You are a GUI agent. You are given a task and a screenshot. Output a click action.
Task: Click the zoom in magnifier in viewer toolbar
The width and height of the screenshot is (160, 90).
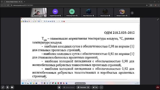coord(45,21)
